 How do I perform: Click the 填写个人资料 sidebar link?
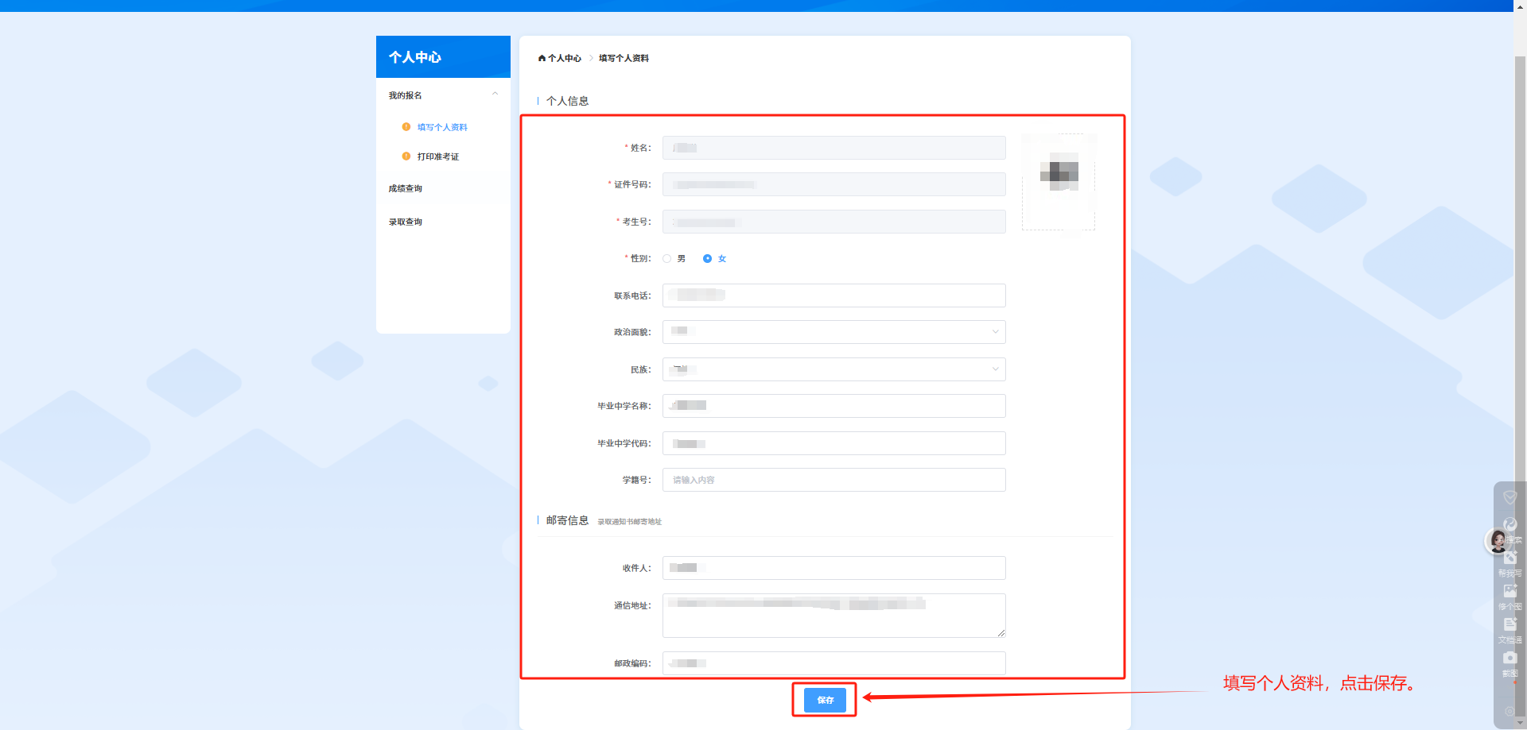tap(442, 127)
